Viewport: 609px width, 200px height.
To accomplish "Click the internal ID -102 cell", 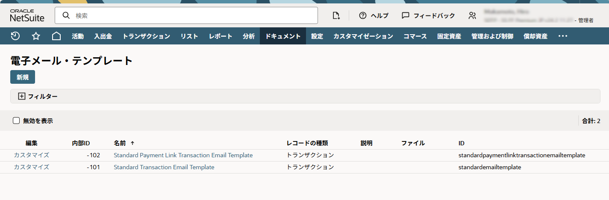I will click(x=93, y=155).
